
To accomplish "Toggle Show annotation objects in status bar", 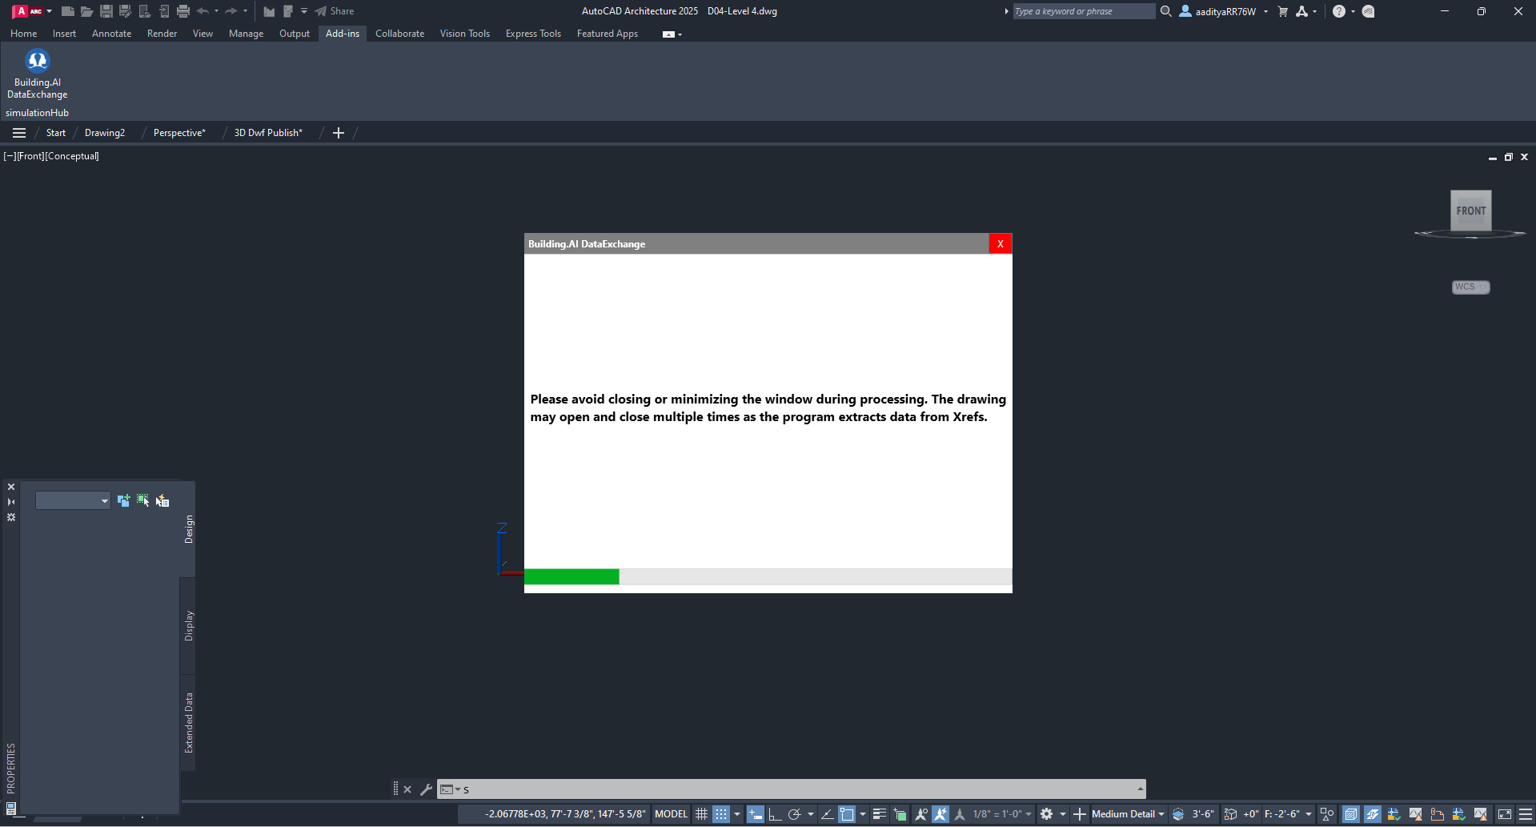I will (921, 814).
